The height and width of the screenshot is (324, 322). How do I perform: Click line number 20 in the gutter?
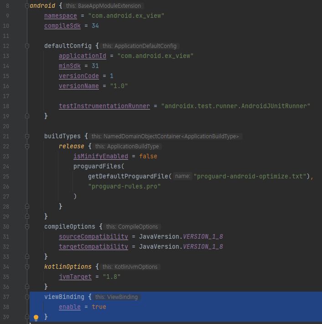tap(6, 126)
